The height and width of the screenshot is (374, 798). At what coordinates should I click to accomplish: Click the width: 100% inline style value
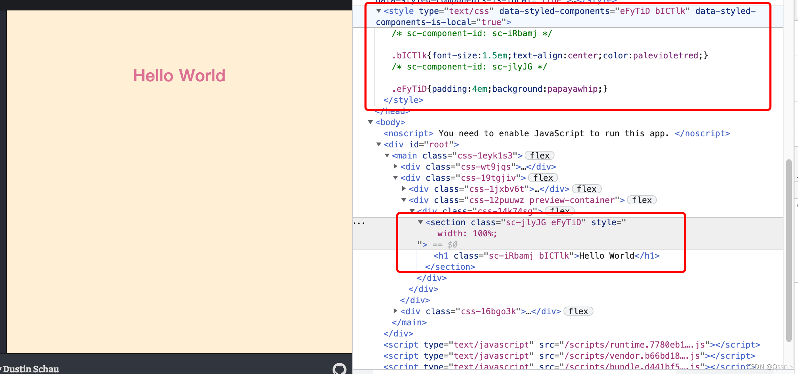pyautogui.click(x=467, y=234)
